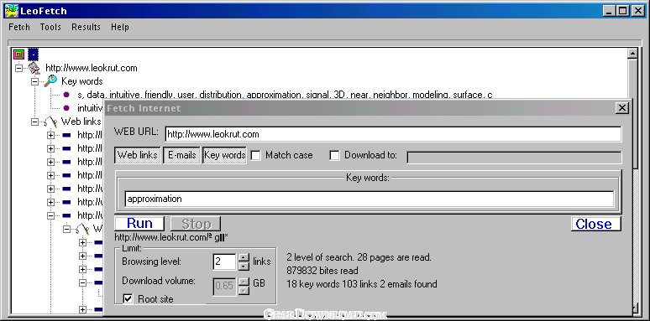Screen dimensions: 650x321
Task: Click the Browsing level value field
Action: pyautogui.click(x=224, y=261)
